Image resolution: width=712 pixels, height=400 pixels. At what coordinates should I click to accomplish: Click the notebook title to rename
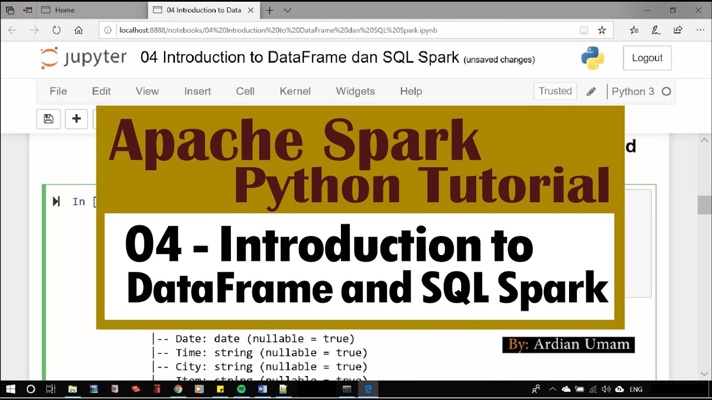click(x=300, y=58)
